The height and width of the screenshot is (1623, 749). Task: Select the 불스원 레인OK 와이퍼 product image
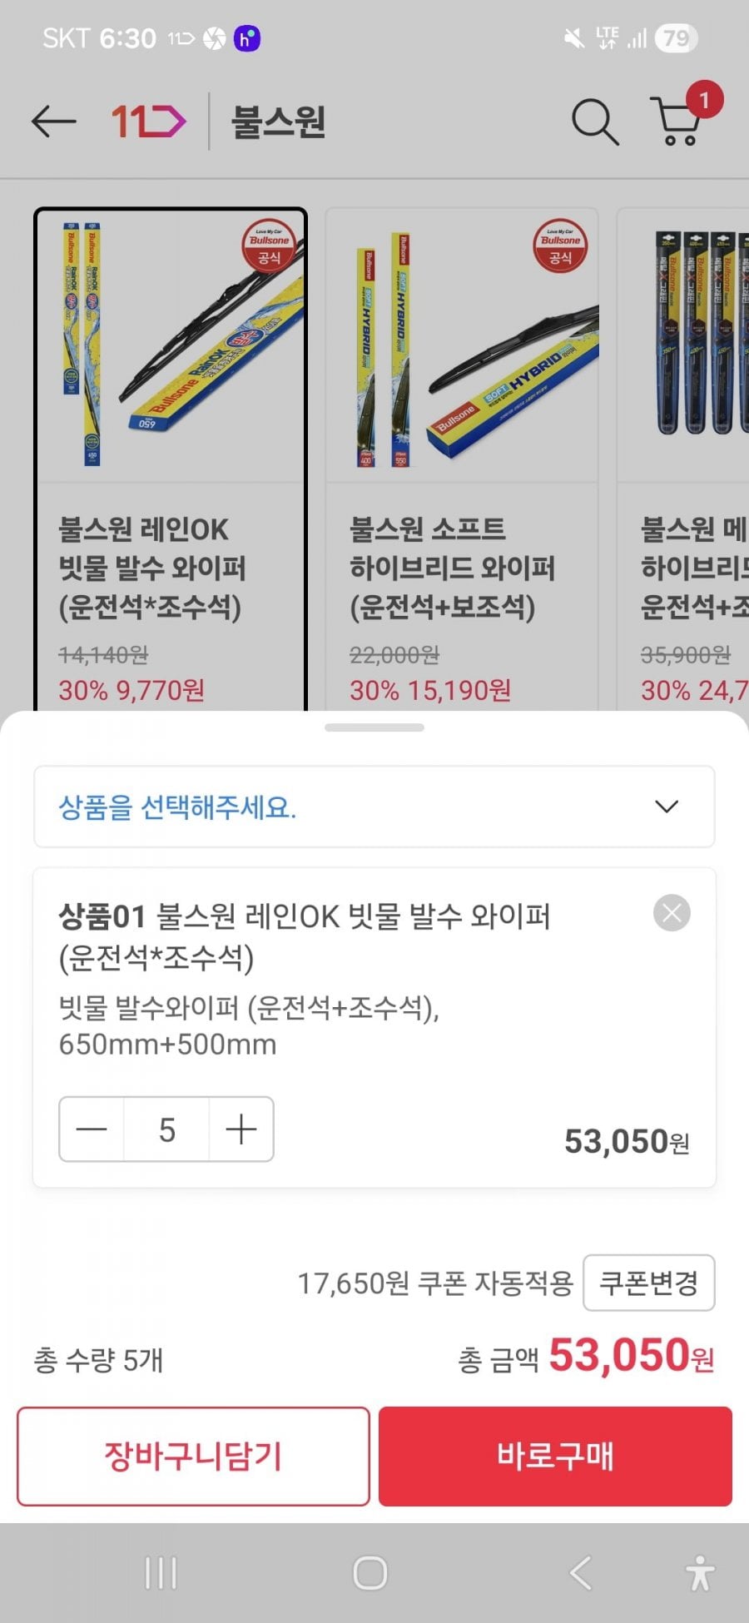[171, 345]
